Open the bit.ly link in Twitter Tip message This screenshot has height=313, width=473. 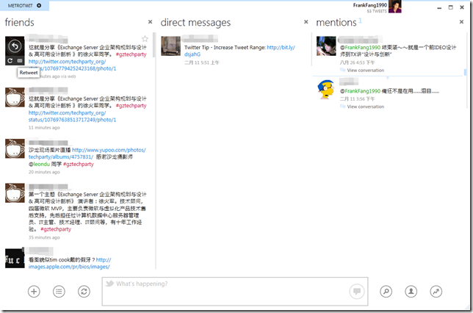tap(239, 51)
